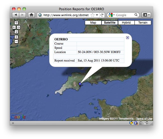Click the Course row label
163x139 pixels.
coord(59,44)
